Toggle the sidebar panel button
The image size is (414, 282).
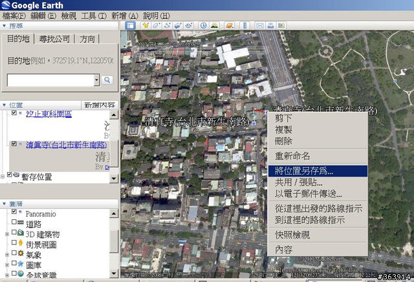[x=130, y=26]
